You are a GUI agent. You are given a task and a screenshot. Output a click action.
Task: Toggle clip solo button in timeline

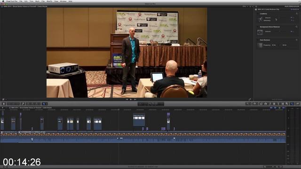279,108
